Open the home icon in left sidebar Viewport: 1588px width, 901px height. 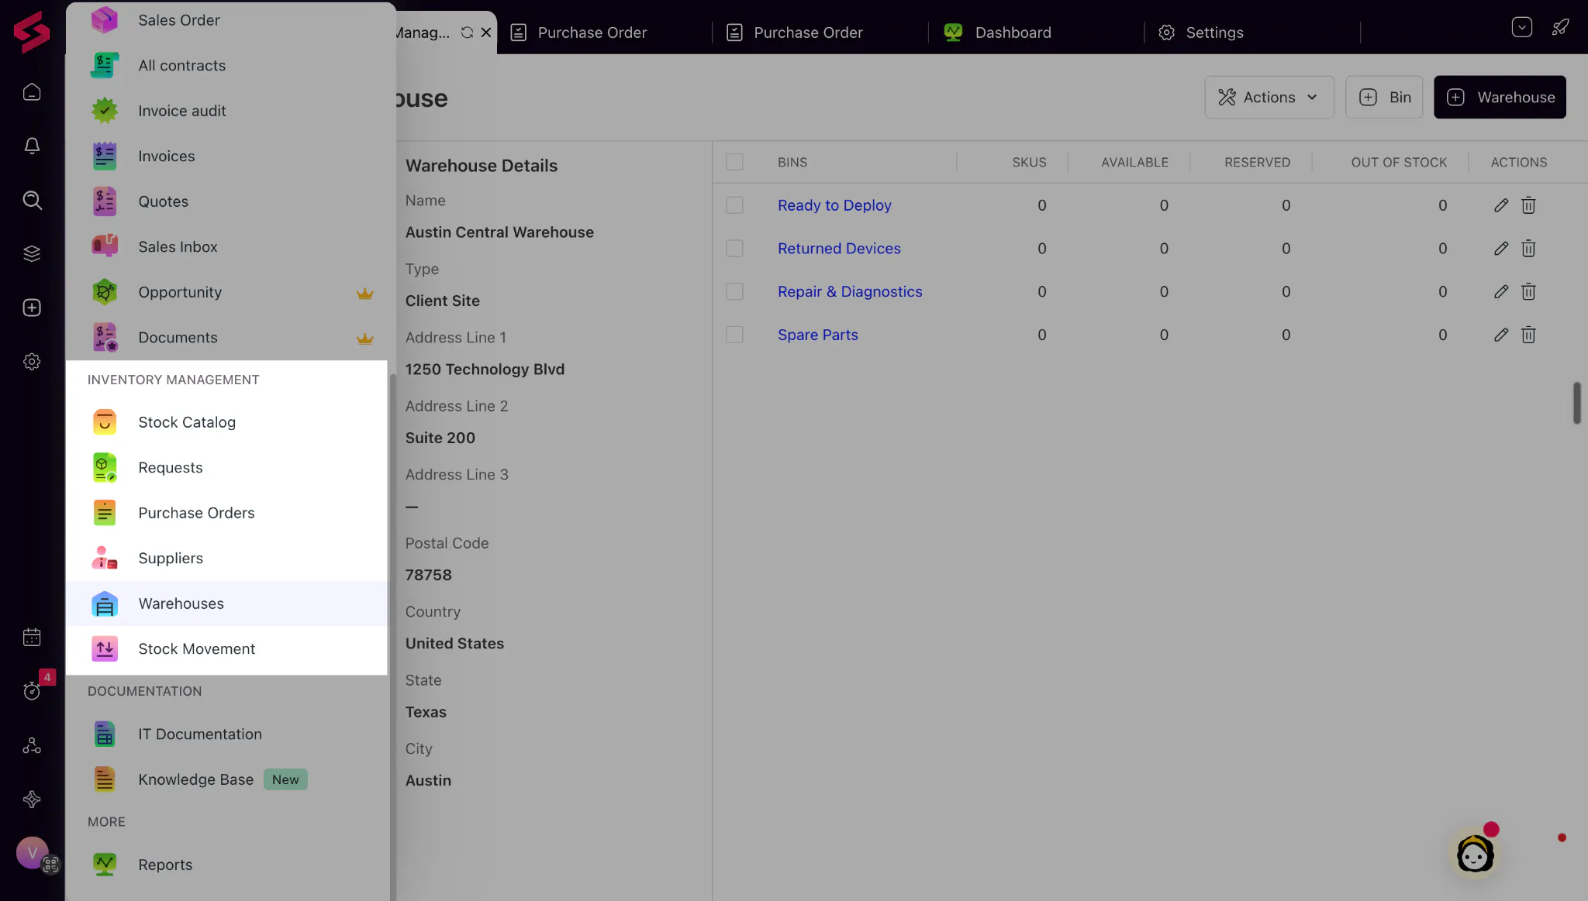[x=32, y=92]
